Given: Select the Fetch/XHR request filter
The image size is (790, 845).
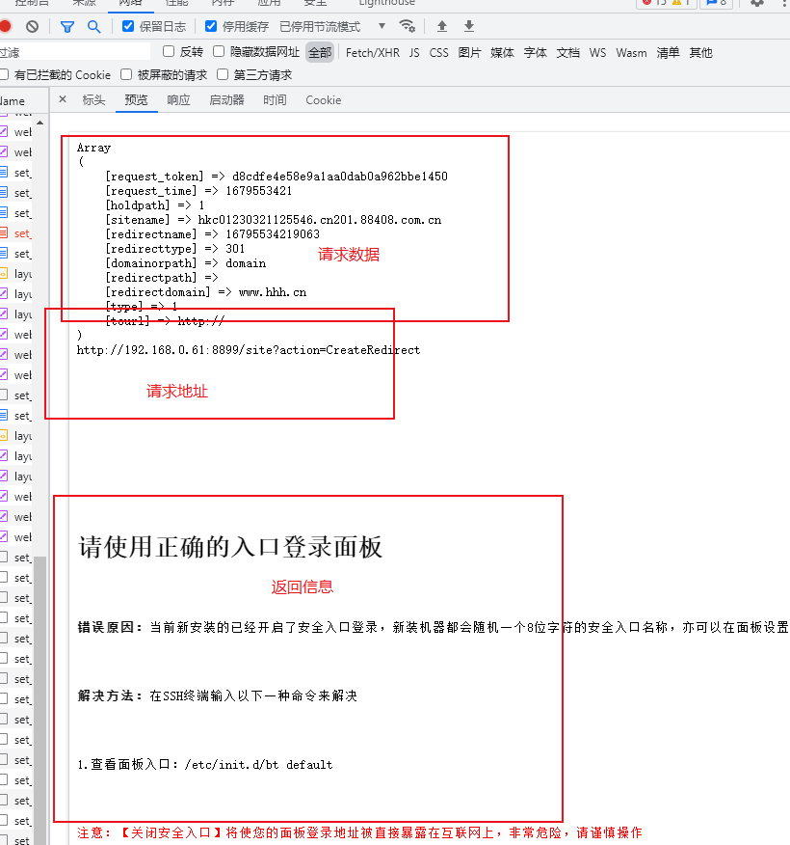Looking at the screenshot, I should coord(373,53).
